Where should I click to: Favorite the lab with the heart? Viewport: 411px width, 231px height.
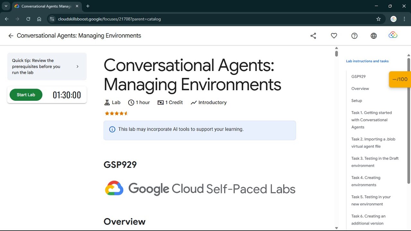[334, 36]
